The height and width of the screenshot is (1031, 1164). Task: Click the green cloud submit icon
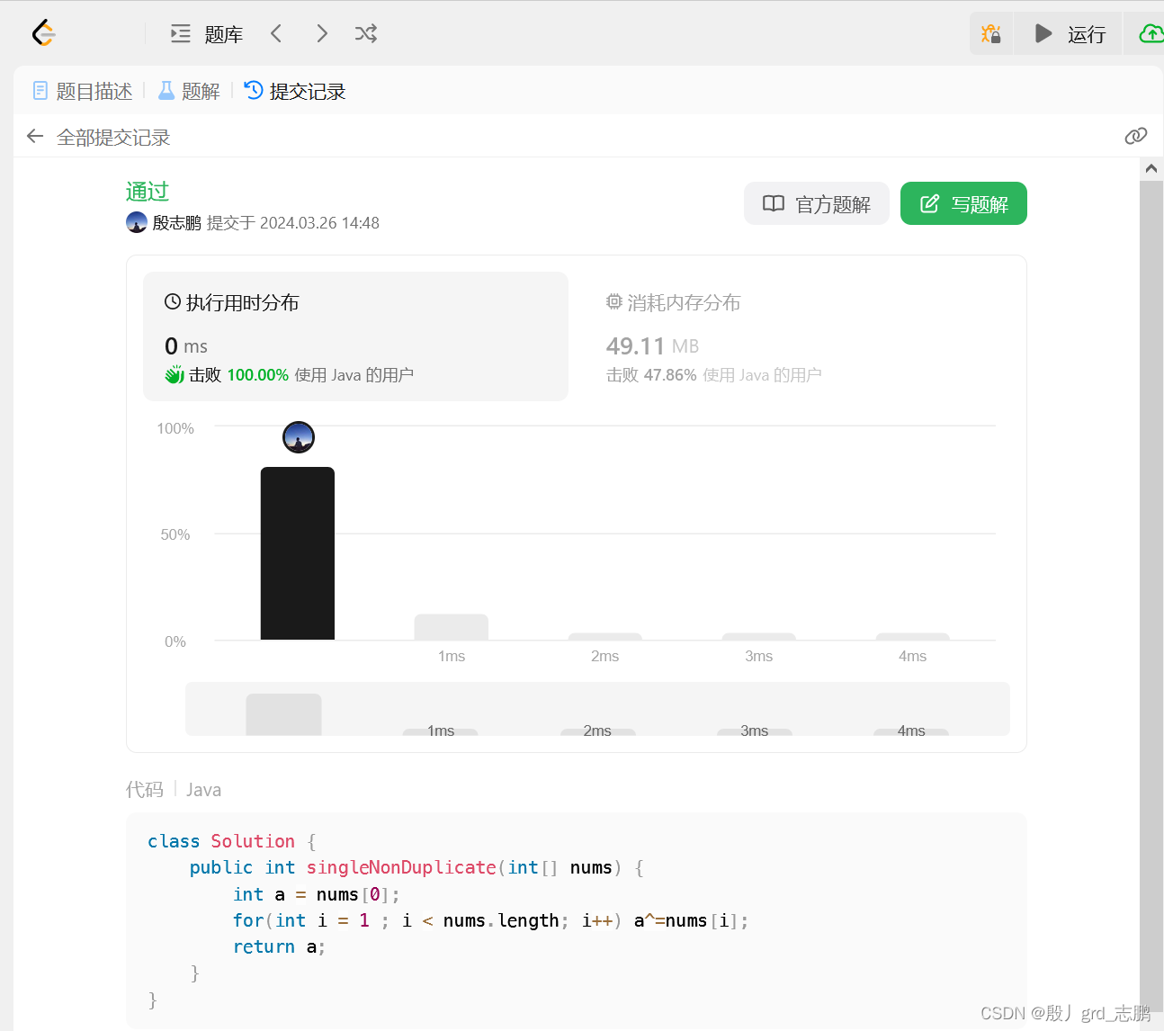pos(1151,33)
